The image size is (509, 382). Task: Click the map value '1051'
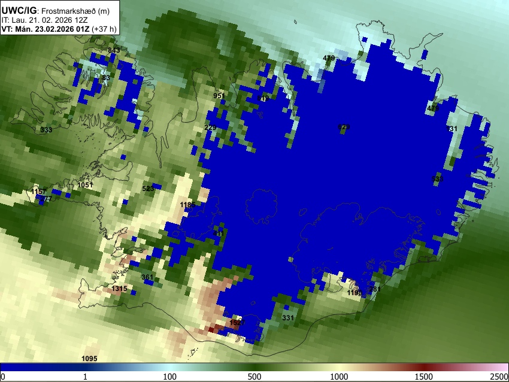click(x=86, y=185)
